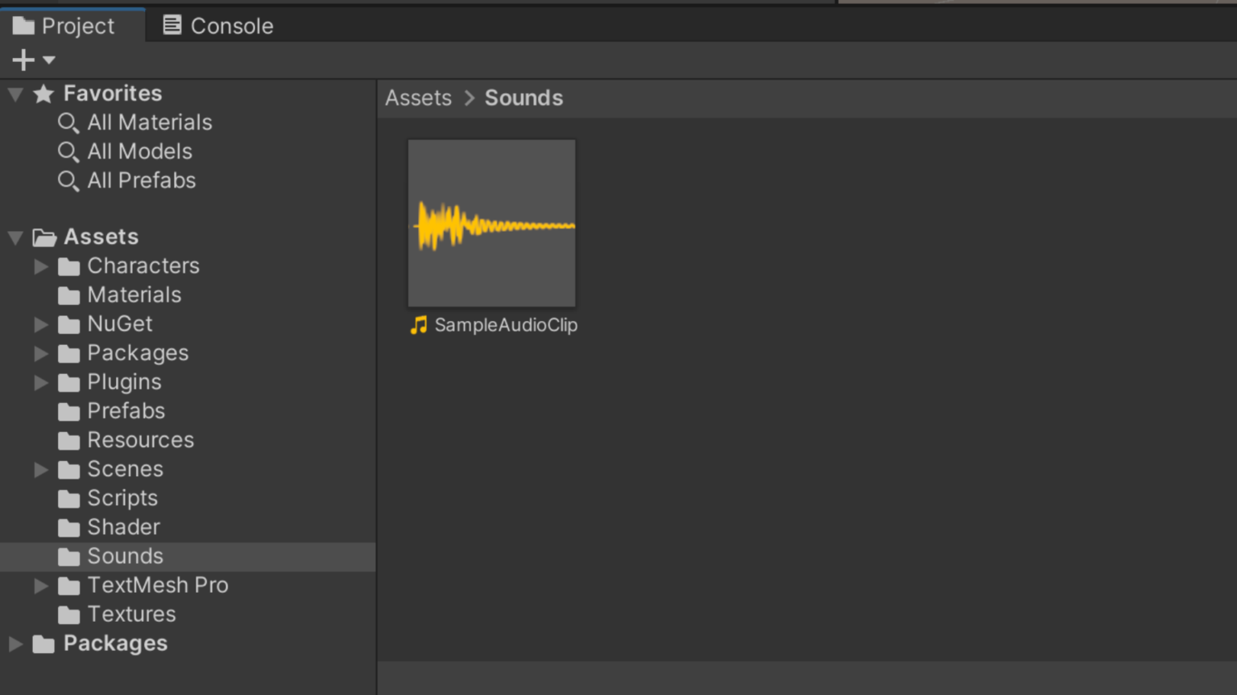Collapse the Assets tree

coord(14,236)
